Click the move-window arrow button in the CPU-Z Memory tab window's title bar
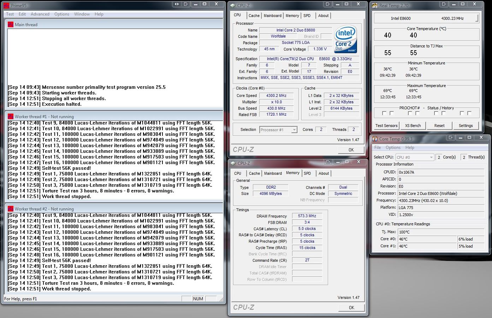This screenshot has width=492, height=318. [328, 162]
